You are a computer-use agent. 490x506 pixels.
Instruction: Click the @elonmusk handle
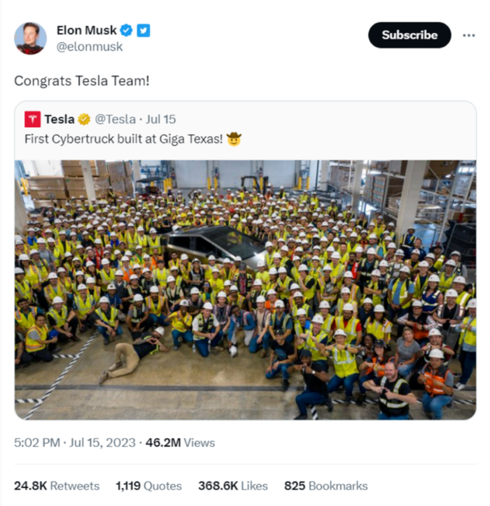(89, 46)
